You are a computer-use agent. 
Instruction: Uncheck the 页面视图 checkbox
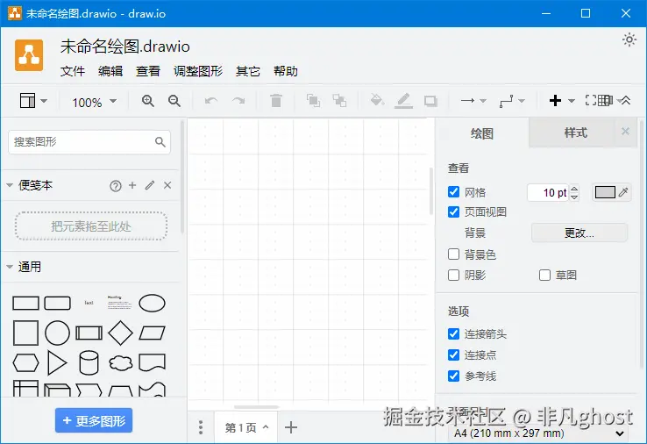[x=453, y=211]
